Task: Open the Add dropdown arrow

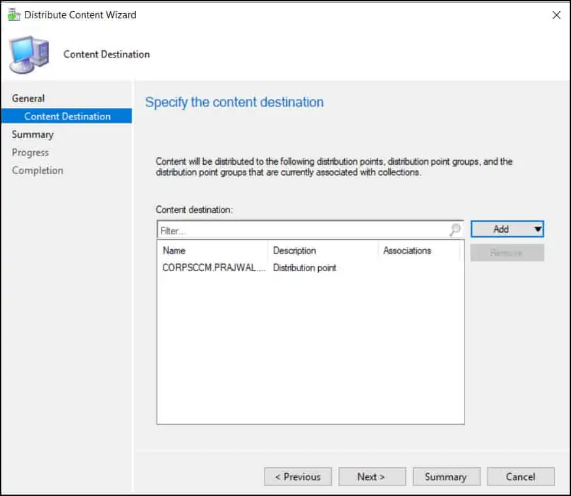Action: pyautogui.click(x=538, y=229)
